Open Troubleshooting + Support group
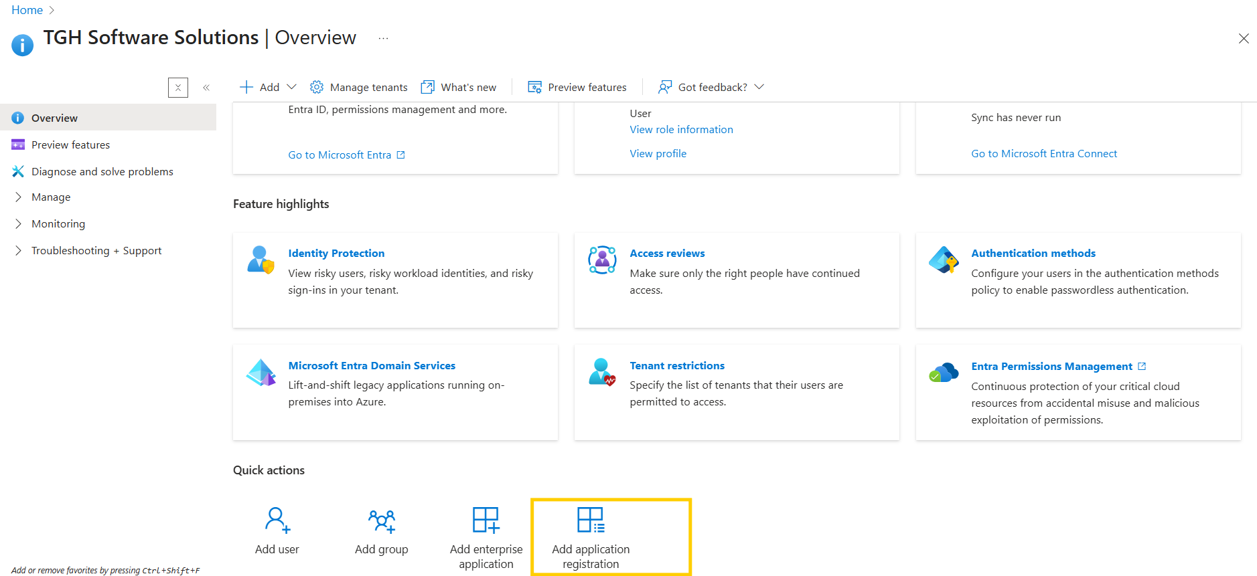Viewport: 1257px width, 576px height. tap(96, 250)
